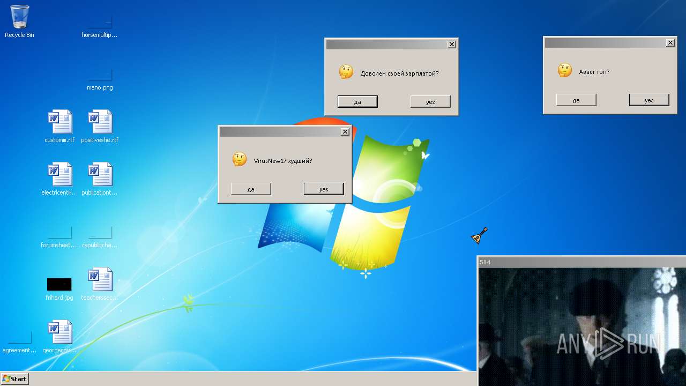This screenshot has height=386, width=686.
Task: Select the mano.png desktop file
Action: point(100,78)
